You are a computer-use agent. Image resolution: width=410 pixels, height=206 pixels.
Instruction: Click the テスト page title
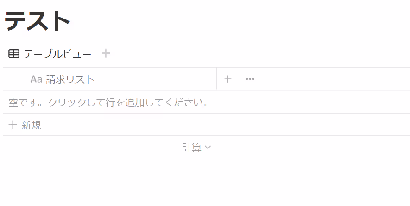38,21
